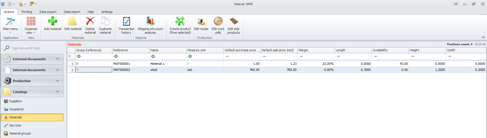Collapse the ribbon with the arrow
The image size is (487, 138).
[x=483, y=37]
